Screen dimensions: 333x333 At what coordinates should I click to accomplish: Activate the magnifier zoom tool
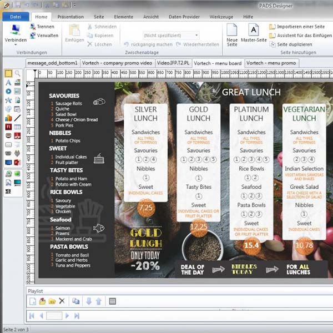click(17, 73)
